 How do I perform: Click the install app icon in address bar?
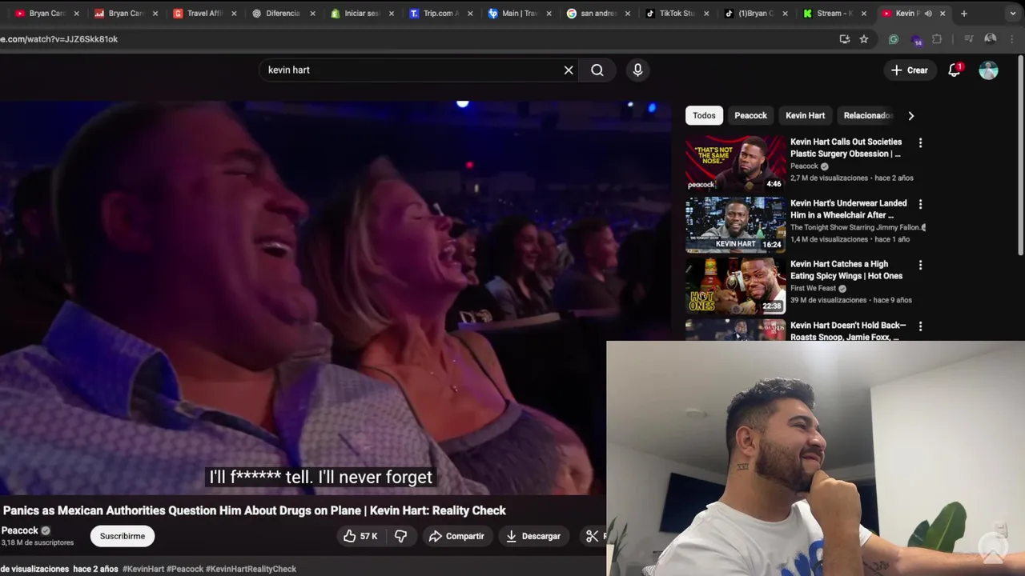844,39
